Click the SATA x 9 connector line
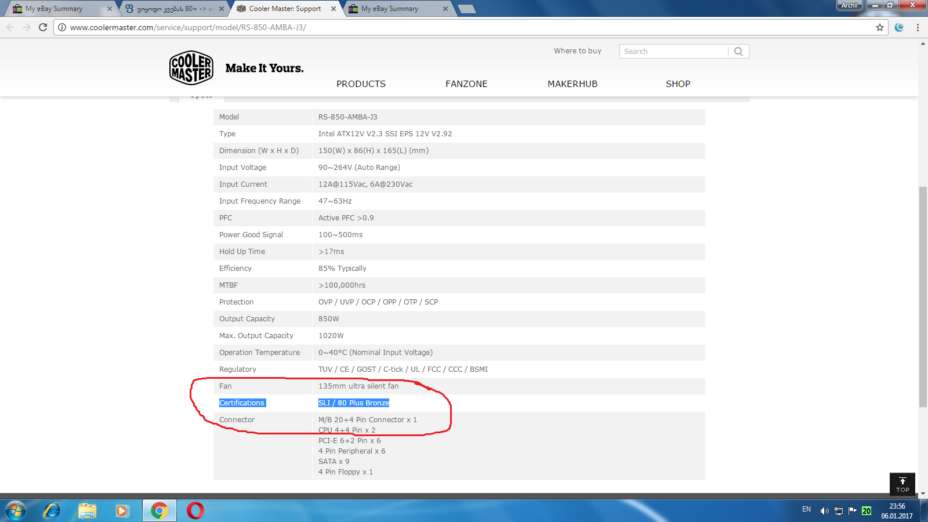Viewport: 928px width, 522px height. click(333, 462)
